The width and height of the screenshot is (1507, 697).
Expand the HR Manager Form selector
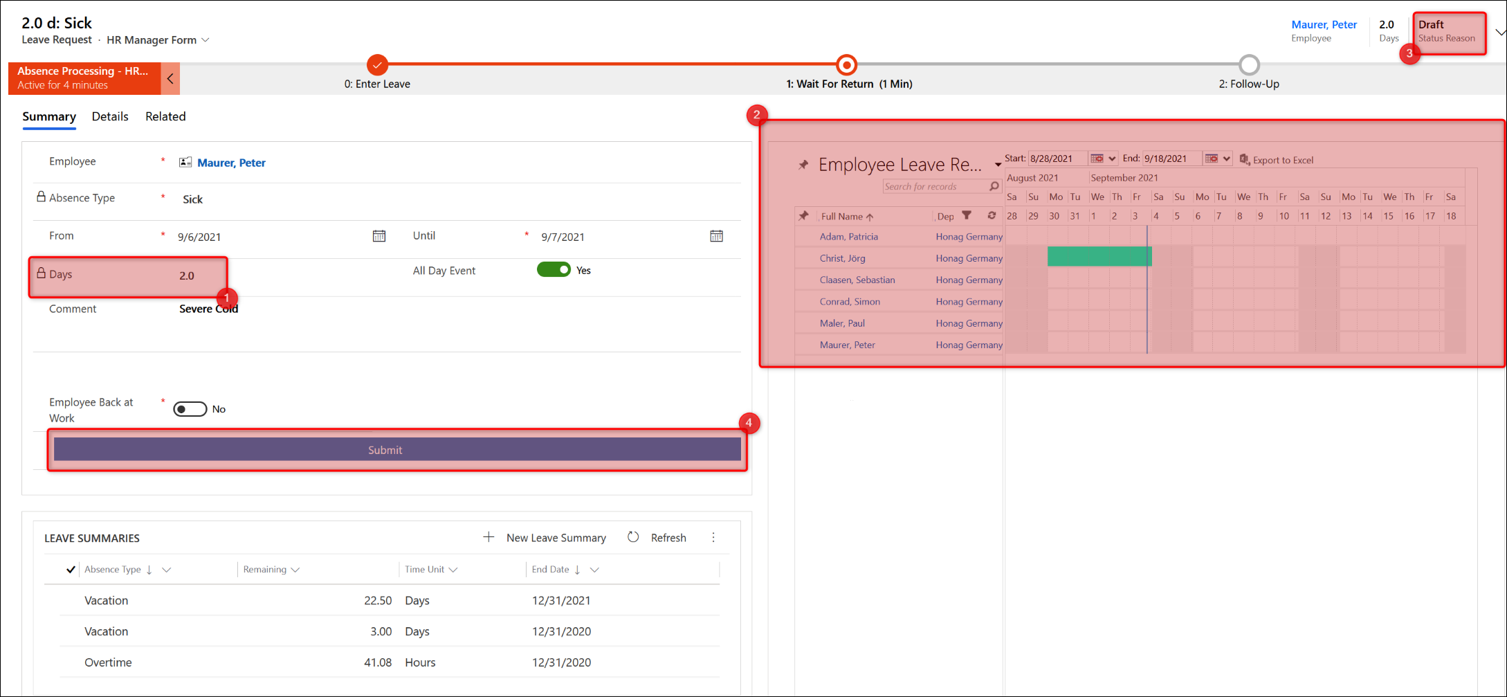[x=205, y=40]
